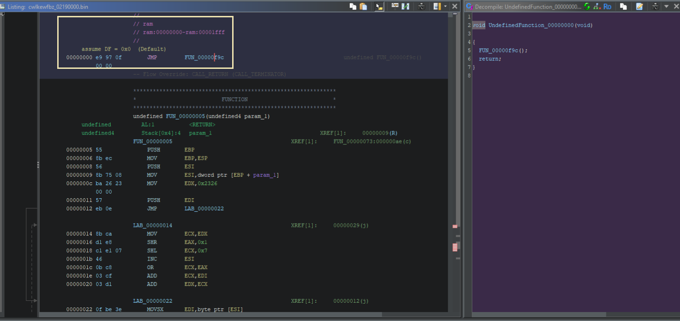Click the Listing toolbar paste icon

[x=363, y=7]
